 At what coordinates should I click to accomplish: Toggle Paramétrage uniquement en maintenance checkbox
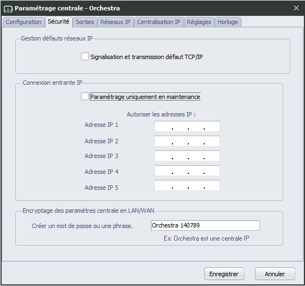point(85,96)
